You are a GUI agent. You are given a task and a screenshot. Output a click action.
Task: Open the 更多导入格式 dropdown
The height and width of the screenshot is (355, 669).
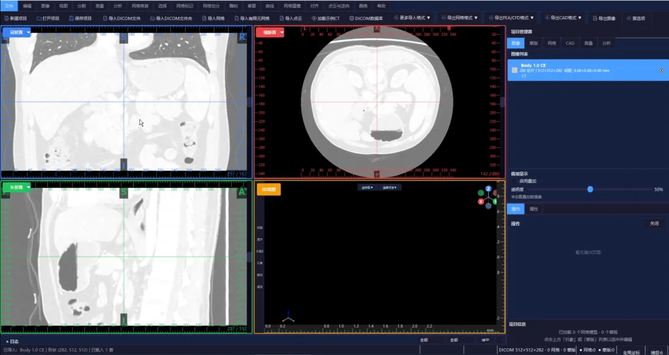click(412, 18)
